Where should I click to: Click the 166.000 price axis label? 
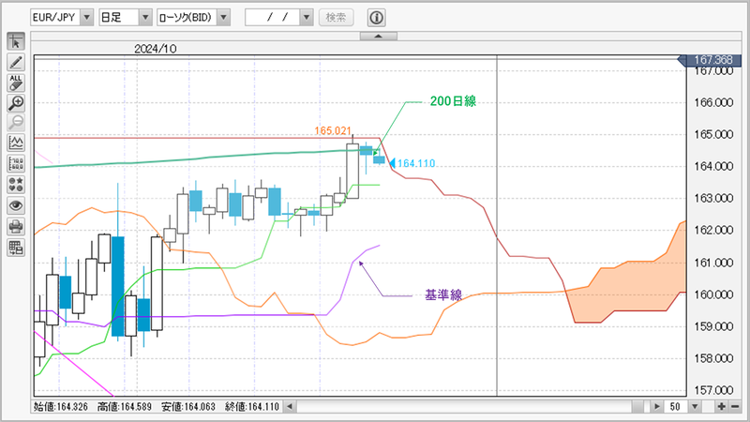pos(713,102)
